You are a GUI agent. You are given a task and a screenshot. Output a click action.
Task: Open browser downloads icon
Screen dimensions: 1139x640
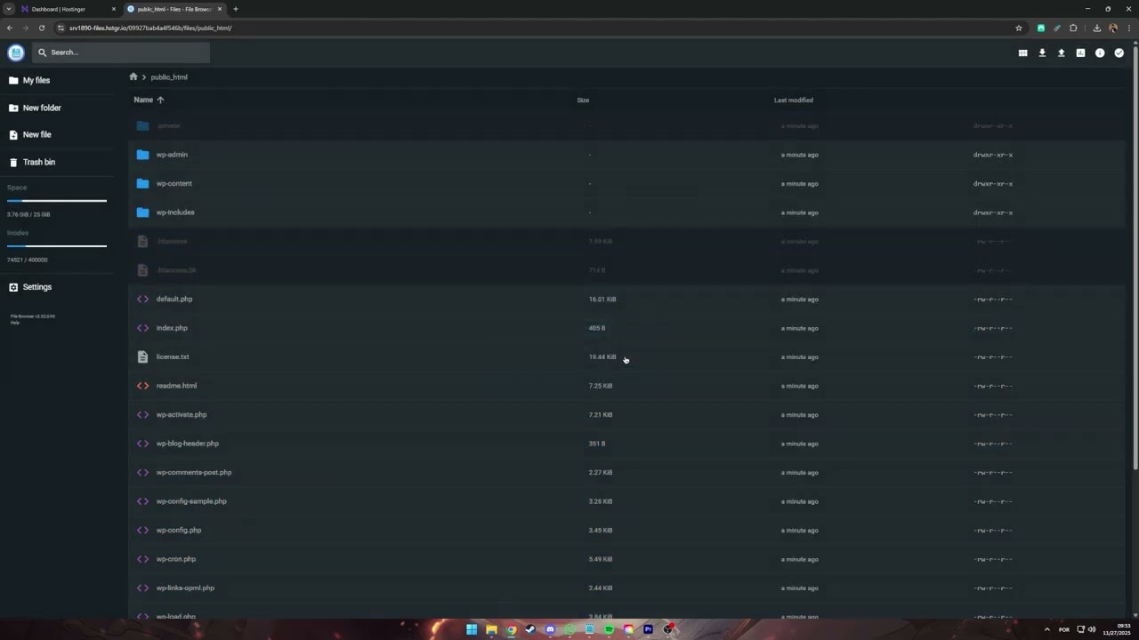coord(1097,28)
